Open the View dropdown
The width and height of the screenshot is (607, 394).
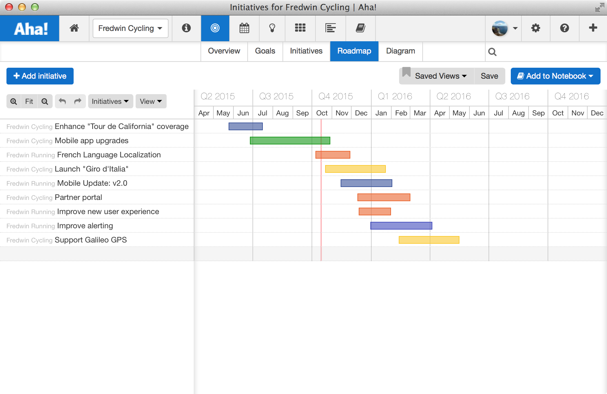click(151, 102)
